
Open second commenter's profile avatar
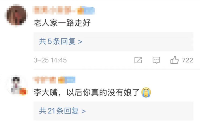[x=16, y=85]
